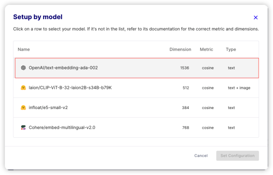This screenshot has width=273, height=175.
Task: Click the Name column header
Action: pos(24,49)
